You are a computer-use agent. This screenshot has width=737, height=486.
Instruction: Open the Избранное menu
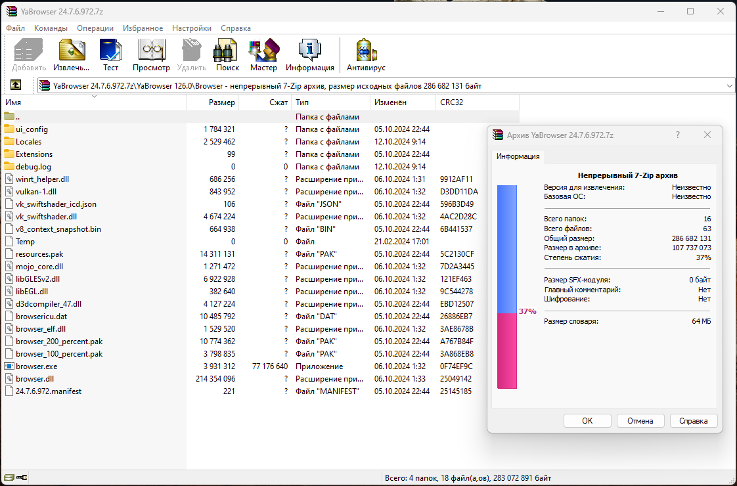point(143,28)
